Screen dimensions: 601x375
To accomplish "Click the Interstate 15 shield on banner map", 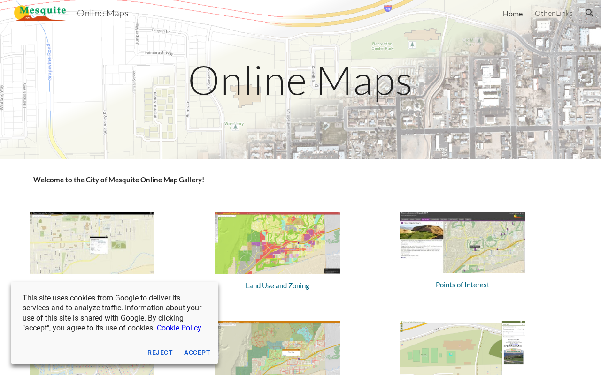I will (x=387, y=8).
